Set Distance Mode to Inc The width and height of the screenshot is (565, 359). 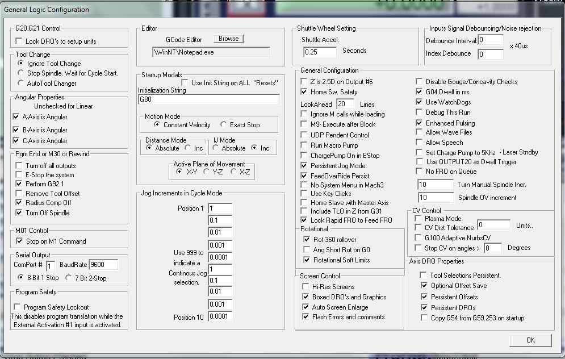click(188, 148)
